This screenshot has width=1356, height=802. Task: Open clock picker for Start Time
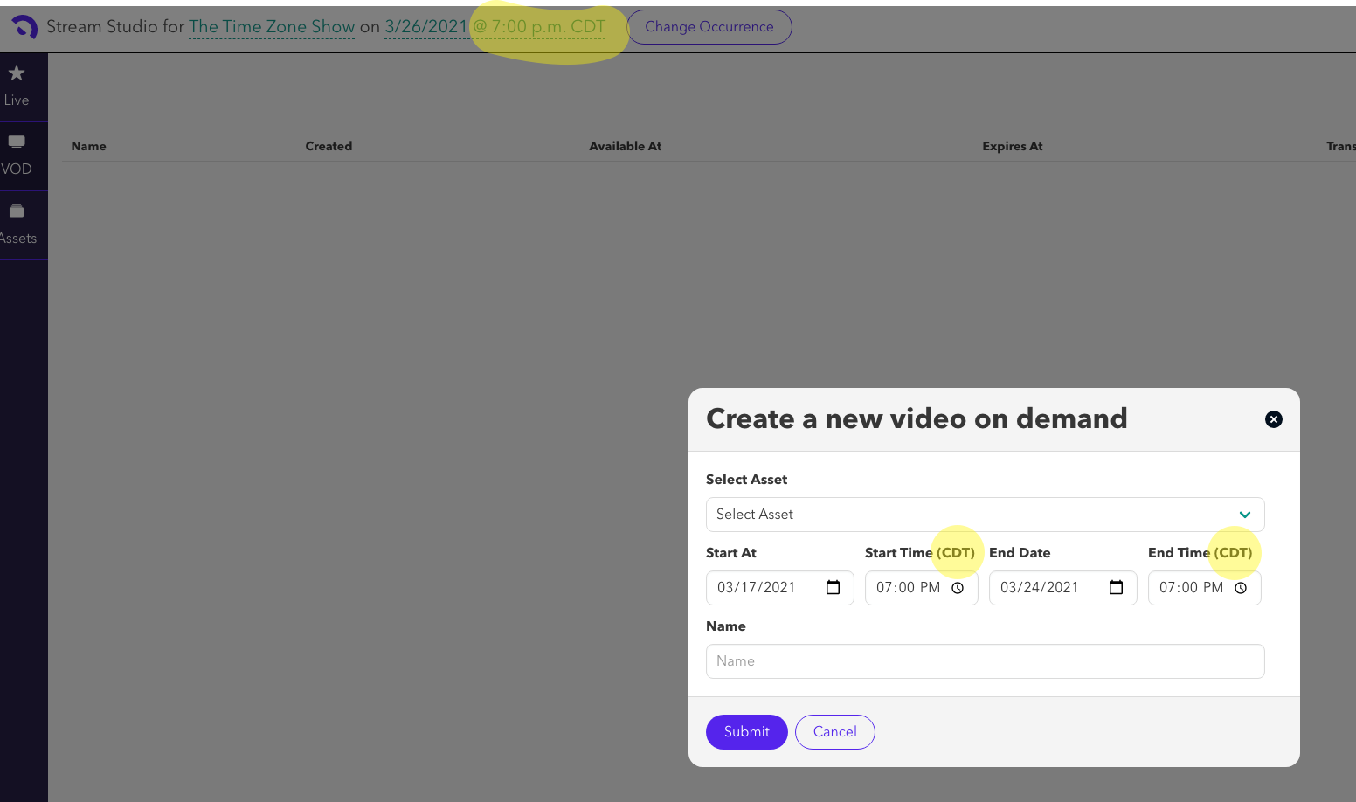pos(958,588)
